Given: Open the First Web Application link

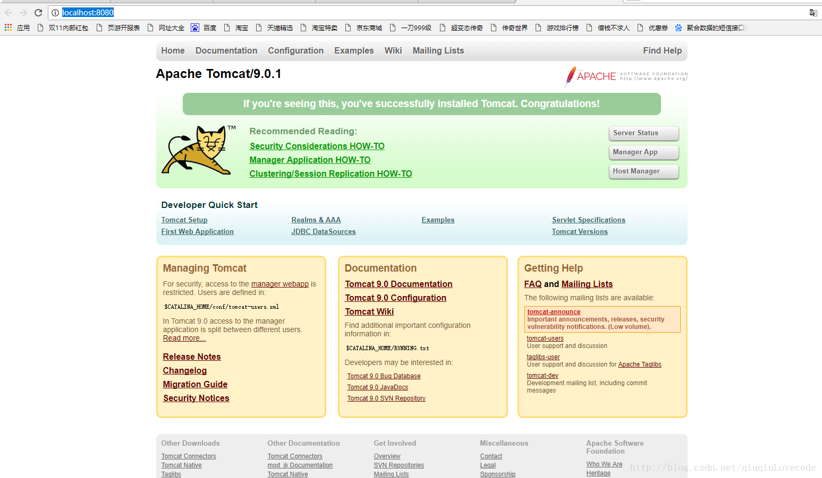Looking at the screenshot, I should pos(198,232).
